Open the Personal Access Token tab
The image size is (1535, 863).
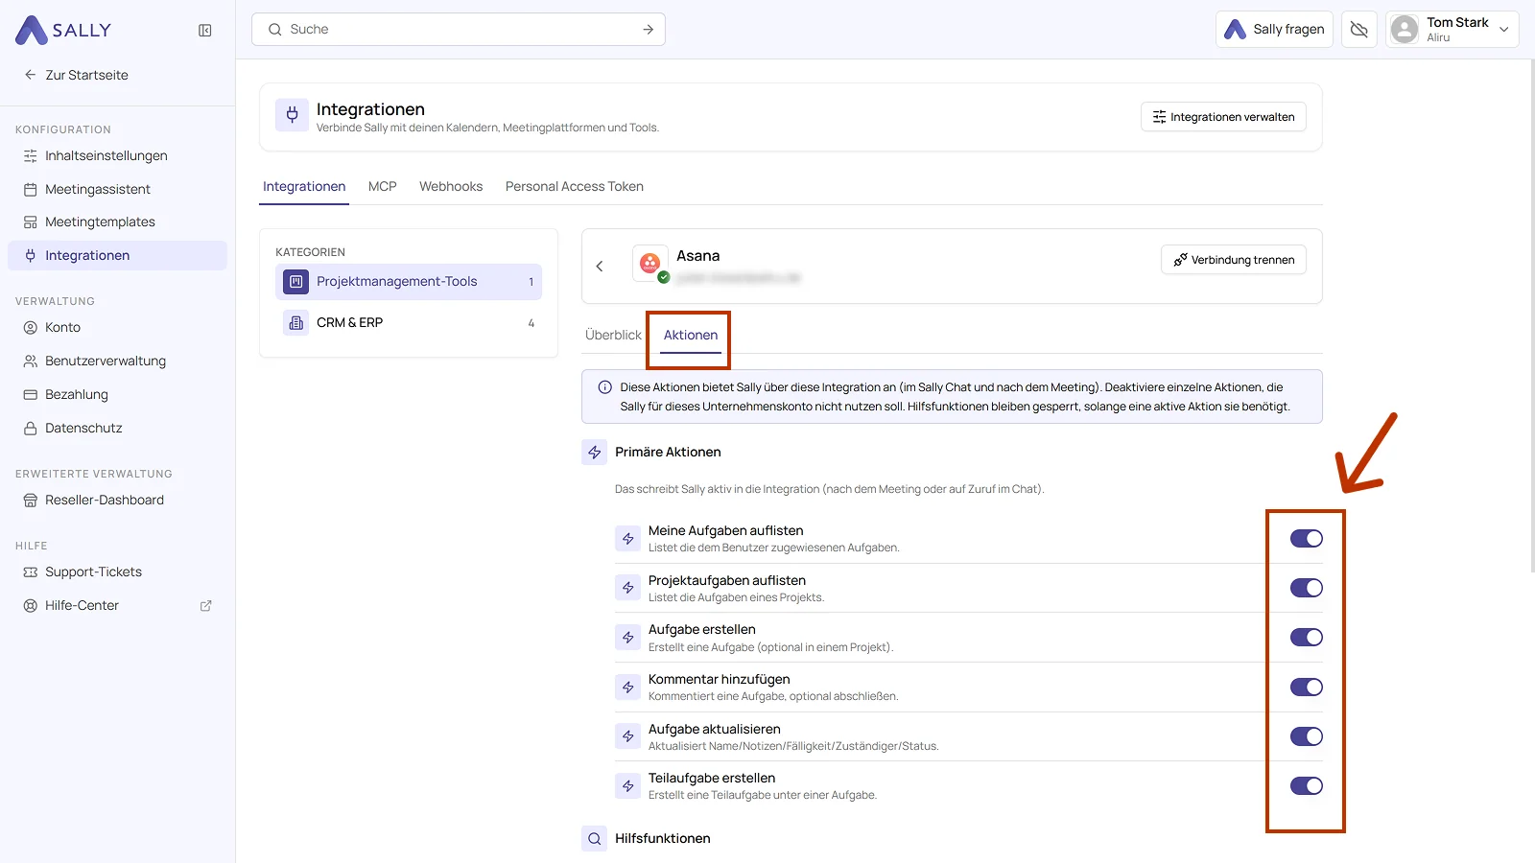575,187
